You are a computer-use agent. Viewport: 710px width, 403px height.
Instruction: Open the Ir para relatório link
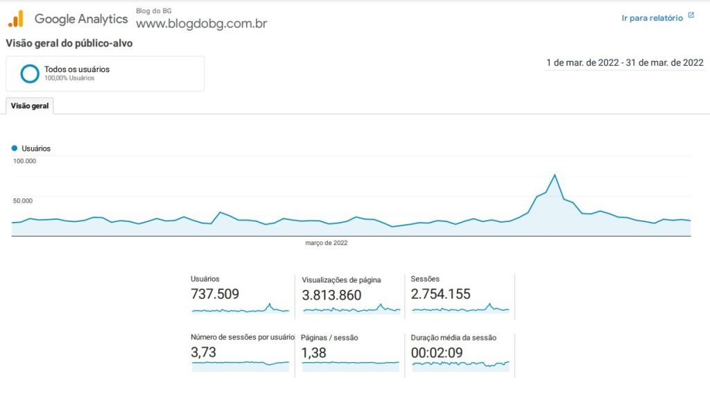(x=652, y=18)
